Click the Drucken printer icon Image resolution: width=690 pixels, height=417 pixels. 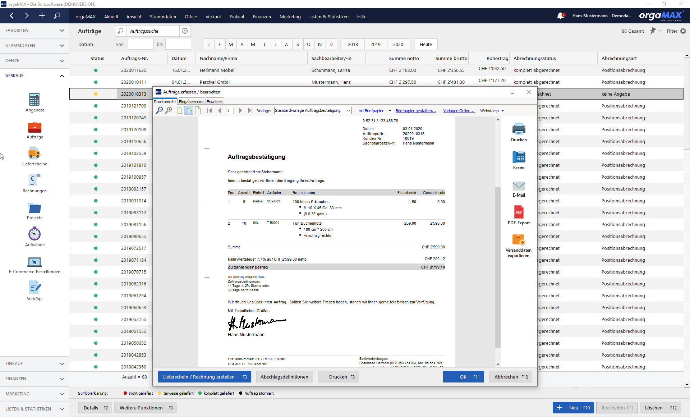(519, 129)
